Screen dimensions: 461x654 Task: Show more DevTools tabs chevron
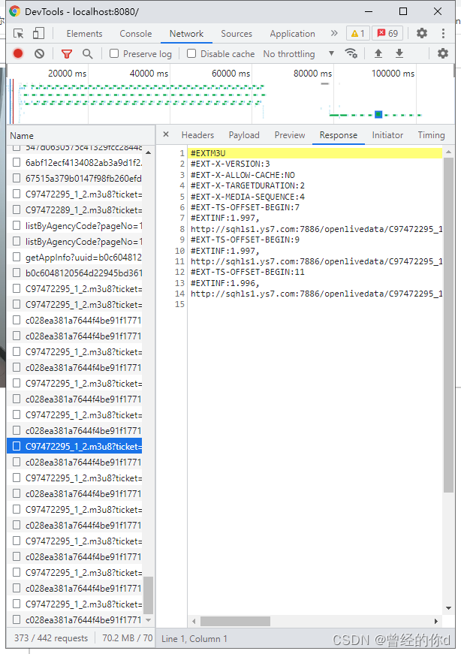[x=334, y=33]
